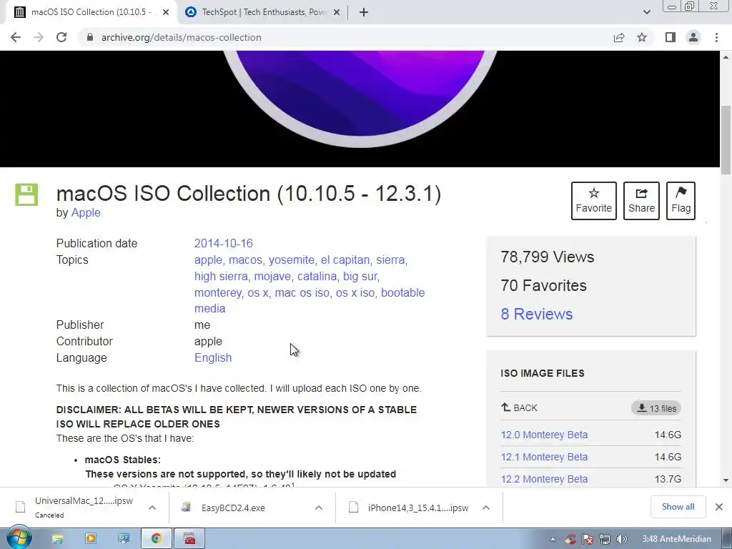Click the Share button
Image resolution: width=732 pixels, height=549 pixels.
[x=641, y=201]
